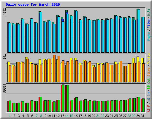Click day label 5 on the x-axis

(x=28, y=116)
